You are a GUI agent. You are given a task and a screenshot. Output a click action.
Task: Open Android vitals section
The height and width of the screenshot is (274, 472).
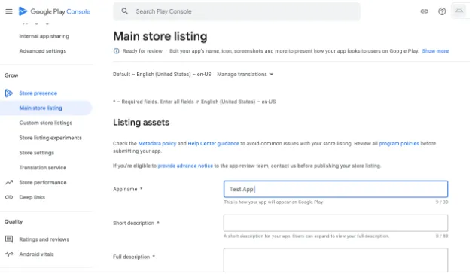[x=36, y=254]
